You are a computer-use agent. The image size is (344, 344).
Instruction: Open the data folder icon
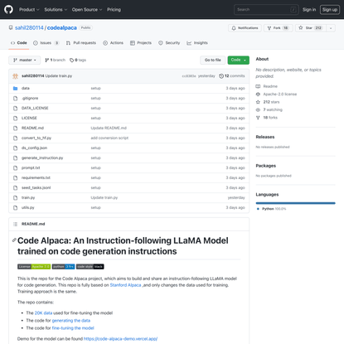(16, 89)
